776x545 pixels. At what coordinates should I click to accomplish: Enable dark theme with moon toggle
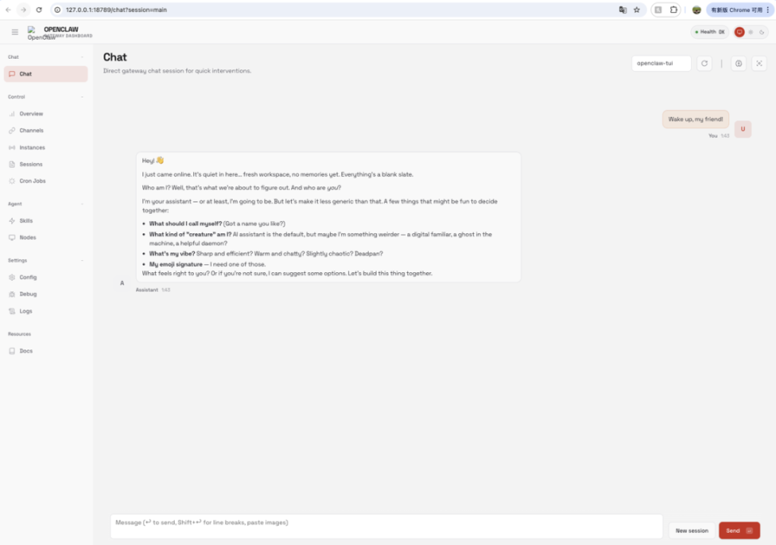click(x=761, y=32)
